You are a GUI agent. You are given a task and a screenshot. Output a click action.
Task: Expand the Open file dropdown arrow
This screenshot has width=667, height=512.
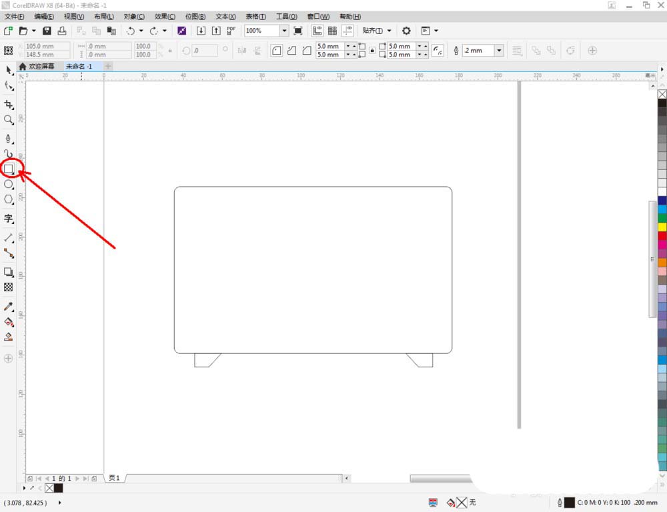(x=33, y=31)
